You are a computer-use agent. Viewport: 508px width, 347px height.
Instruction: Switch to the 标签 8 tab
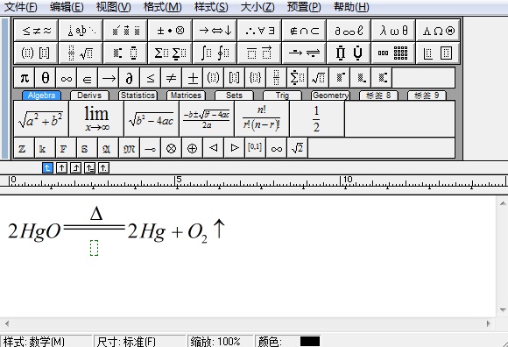click(x=378, y=96)
